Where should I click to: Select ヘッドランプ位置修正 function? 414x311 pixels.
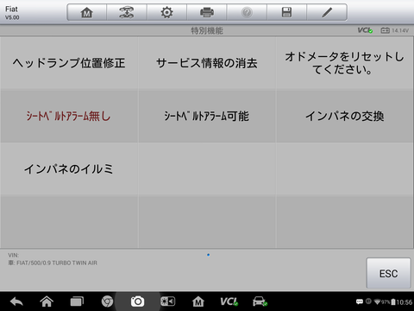pyautogui.click(x=69, y=63)
